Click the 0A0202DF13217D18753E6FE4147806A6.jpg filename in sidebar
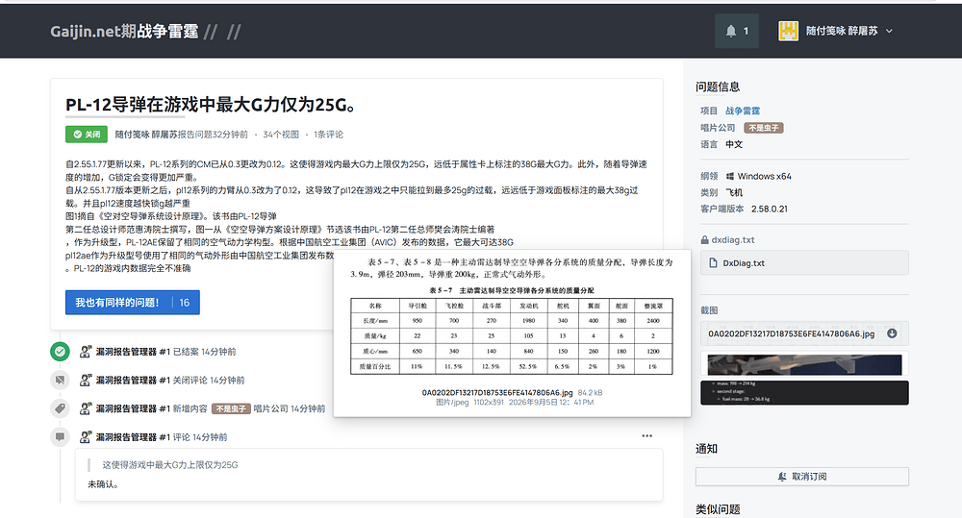The width and height of the screenshot is (962, 518). [x=791, y=334]
